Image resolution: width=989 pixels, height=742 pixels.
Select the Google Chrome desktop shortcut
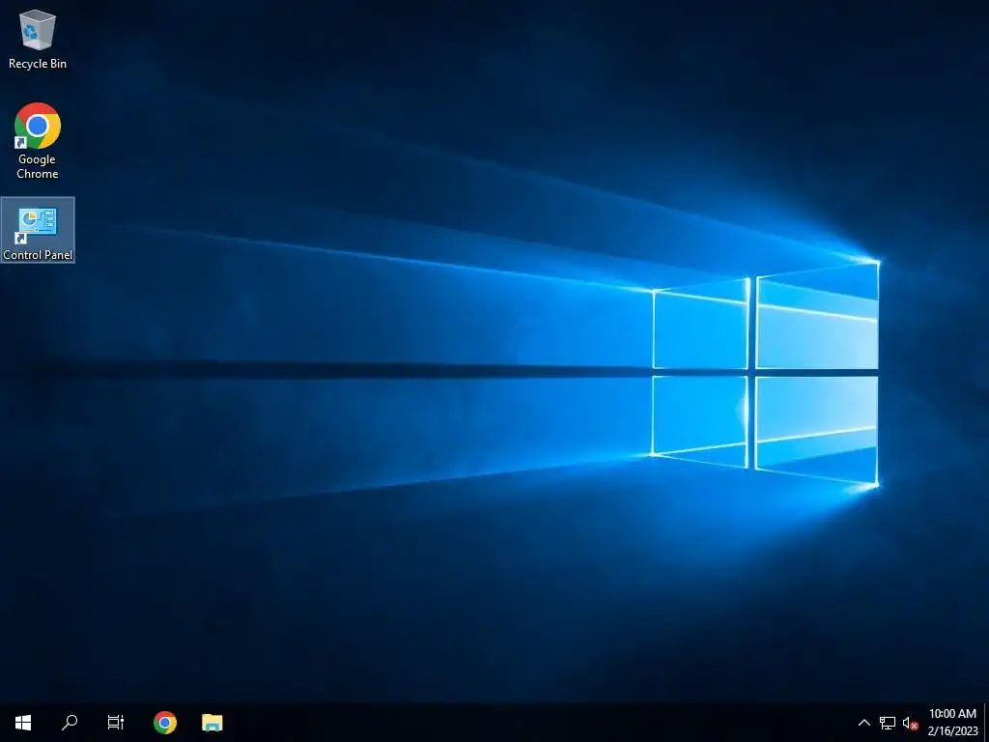(x=38, y=141)
